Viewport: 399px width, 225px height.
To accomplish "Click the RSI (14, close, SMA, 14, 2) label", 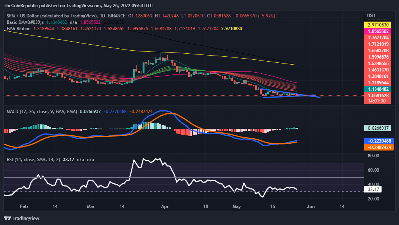I will coord(33,160).
